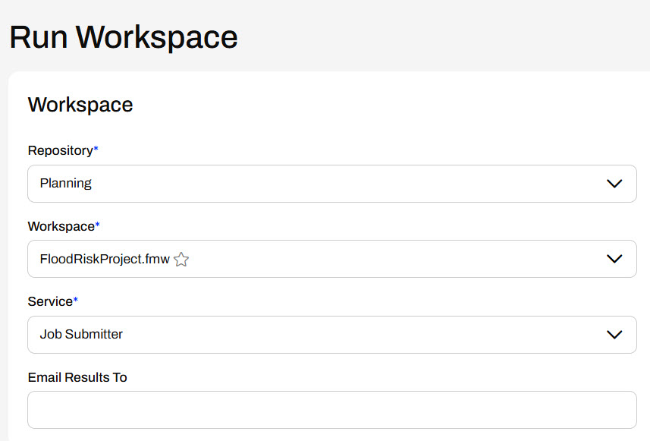Viewport: 650px width, 441px height.
Task: Click the required asterisk beside Repository
Action: (96, 150)
